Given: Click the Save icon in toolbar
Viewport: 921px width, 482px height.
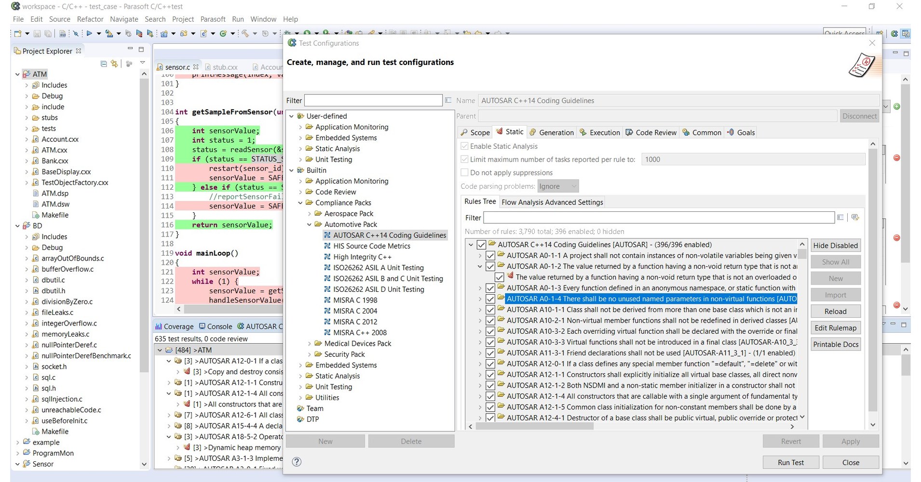Looking at the screenshot, I should point(38,34).
